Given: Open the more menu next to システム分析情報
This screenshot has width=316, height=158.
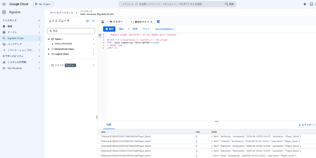Looking at the screenshot, I should point(39,62).
